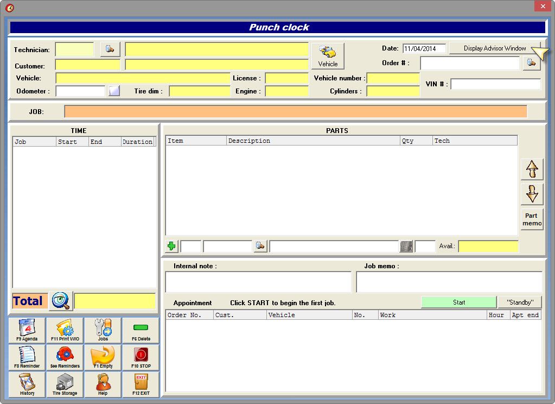Viewport: 555px width, 404px height.
Task: Click the Avail. yellow field
Action: pos(488,246)
